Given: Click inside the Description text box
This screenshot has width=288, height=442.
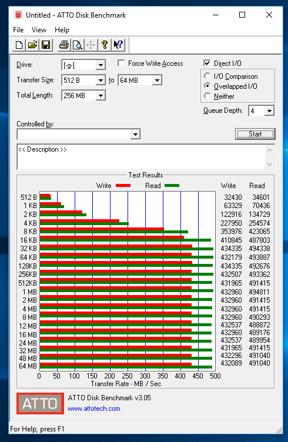Looking at the screenshot, I should (141, 157).
